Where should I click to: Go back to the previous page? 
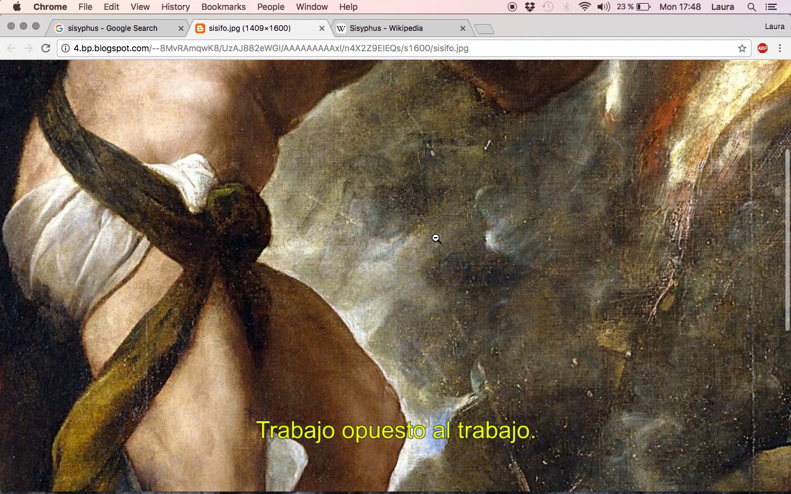tap(11, 48)
